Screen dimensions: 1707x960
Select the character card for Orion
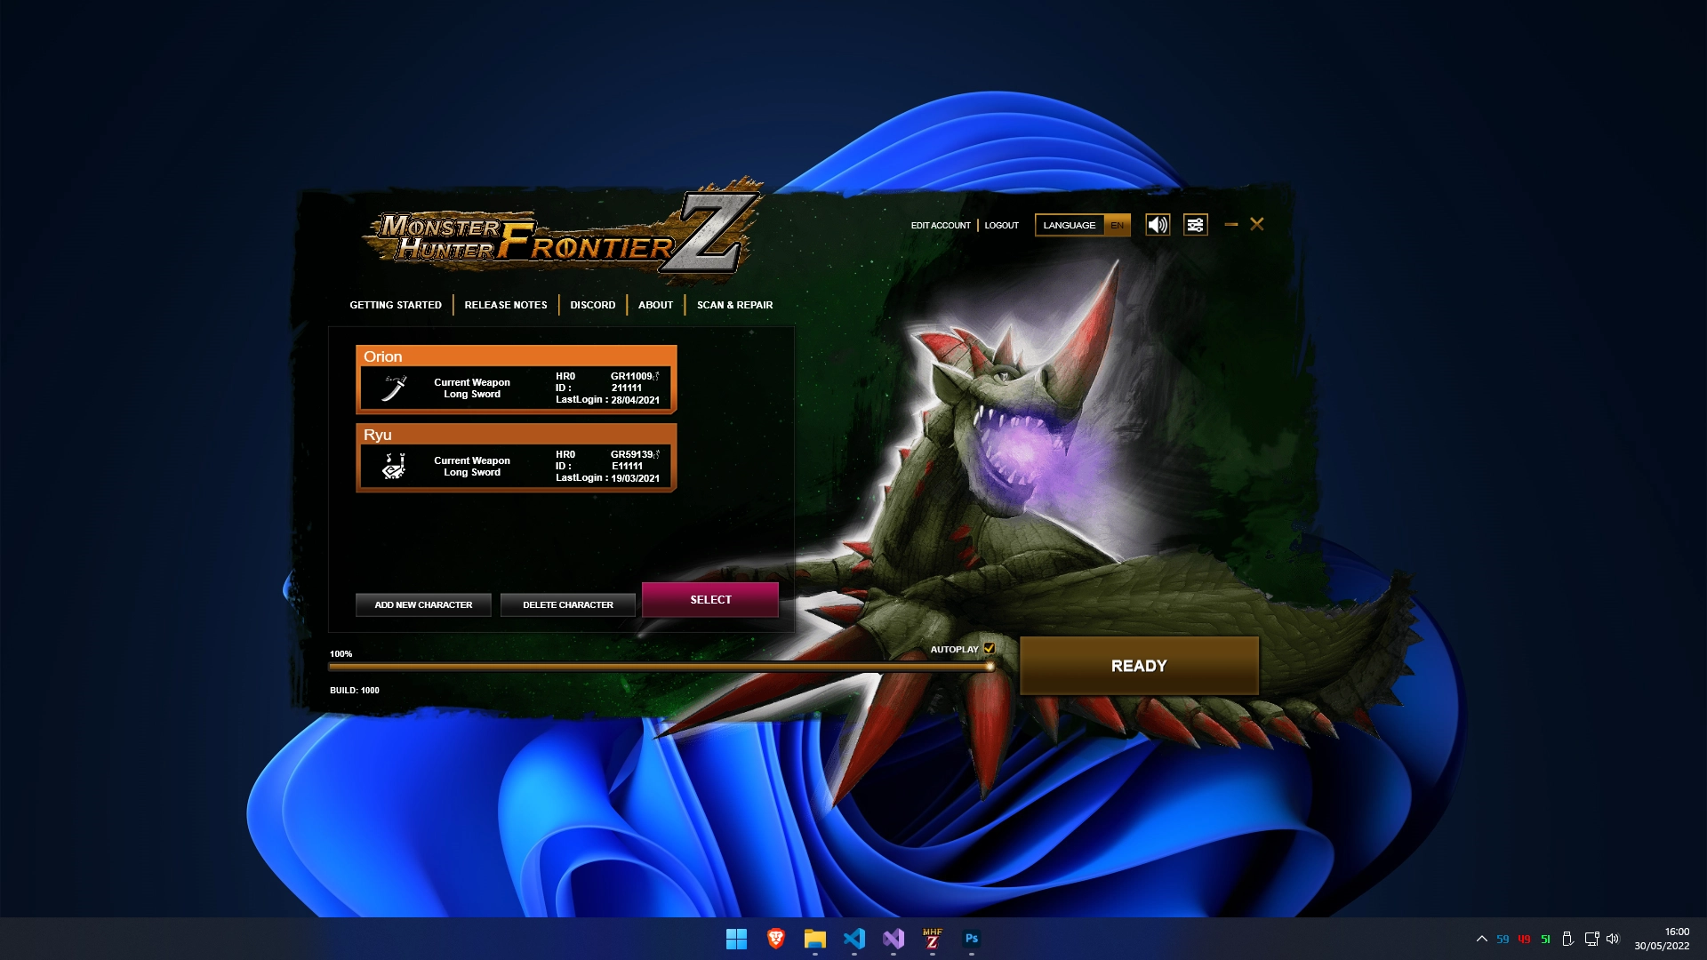point(516,380)
